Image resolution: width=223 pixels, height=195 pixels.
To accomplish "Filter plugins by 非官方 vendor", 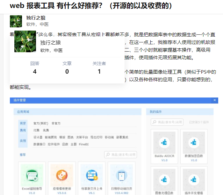I will point(56,123).
